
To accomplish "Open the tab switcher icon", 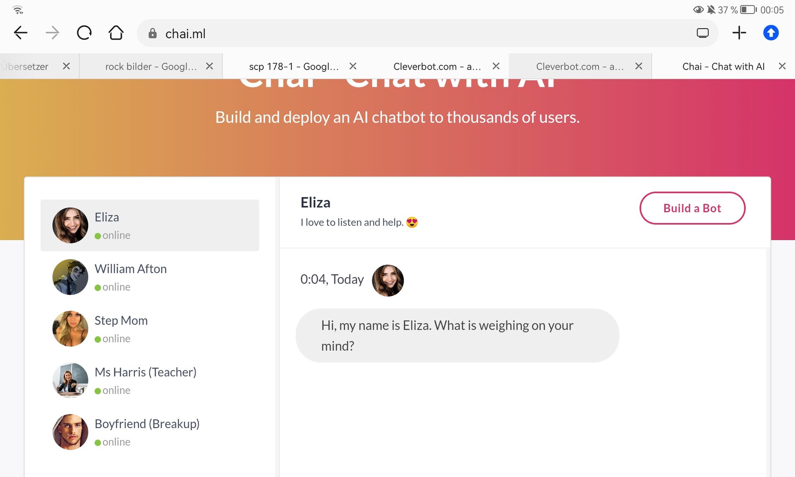I will pos(703,33).
